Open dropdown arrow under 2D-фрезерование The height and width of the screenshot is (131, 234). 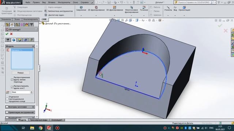pyautogui.click(x=96, y=15)
